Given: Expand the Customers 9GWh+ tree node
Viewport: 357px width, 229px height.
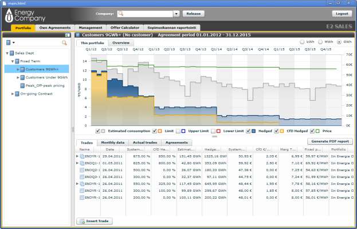Looking at the screenshot, I should click(x=18, y=69).
